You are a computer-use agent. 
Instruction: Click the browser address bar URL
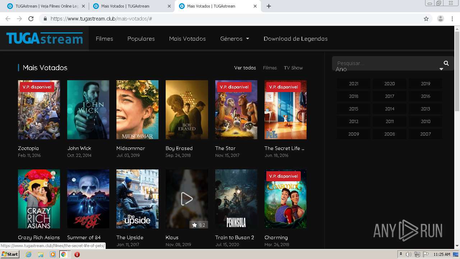click(x=101, y=19)
